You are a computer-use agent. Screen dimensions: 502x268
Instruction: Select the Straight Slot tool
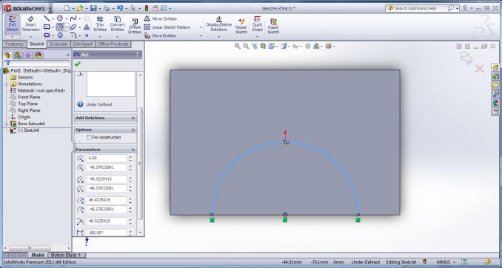click(x=47, y=35)
